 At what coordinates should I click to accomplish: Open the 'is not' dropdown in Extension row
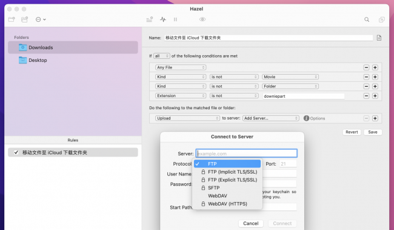point(234,96)
